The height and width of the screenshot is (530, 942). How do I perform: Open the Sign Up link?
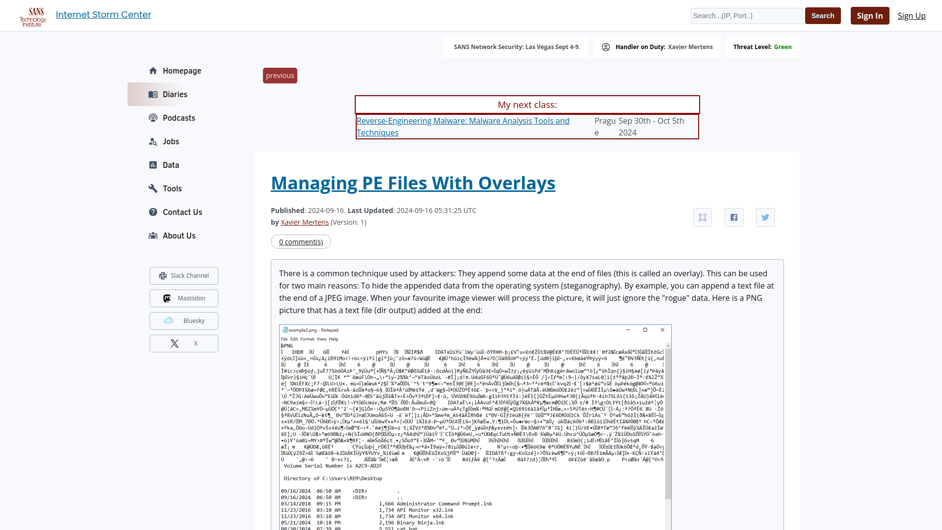[912, 16]
